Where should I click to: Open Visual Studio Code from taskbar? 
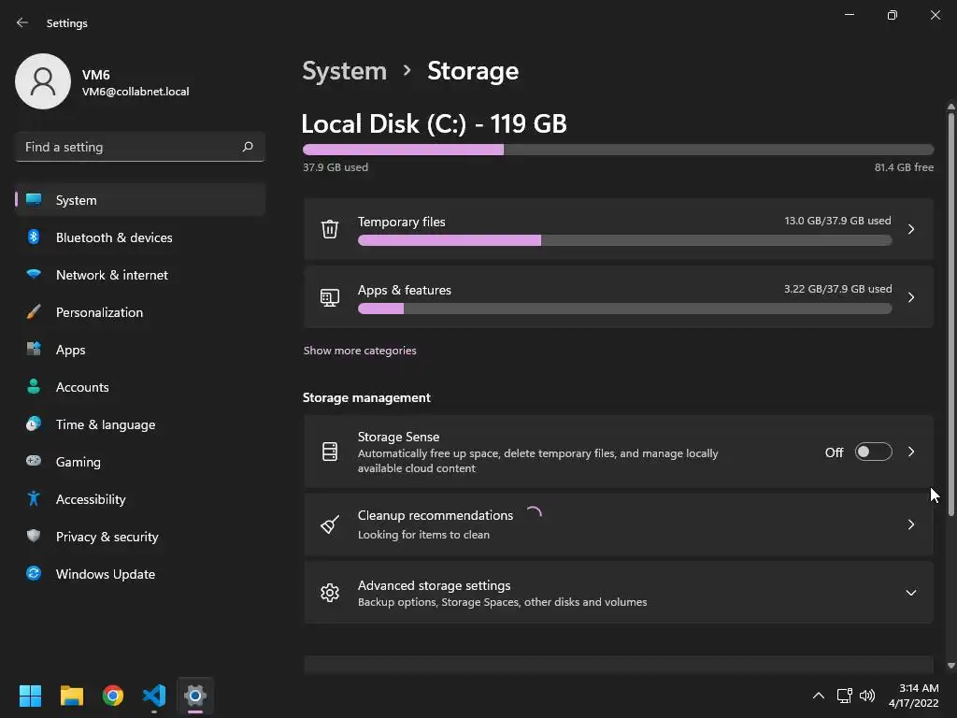[x=154, y=696]
